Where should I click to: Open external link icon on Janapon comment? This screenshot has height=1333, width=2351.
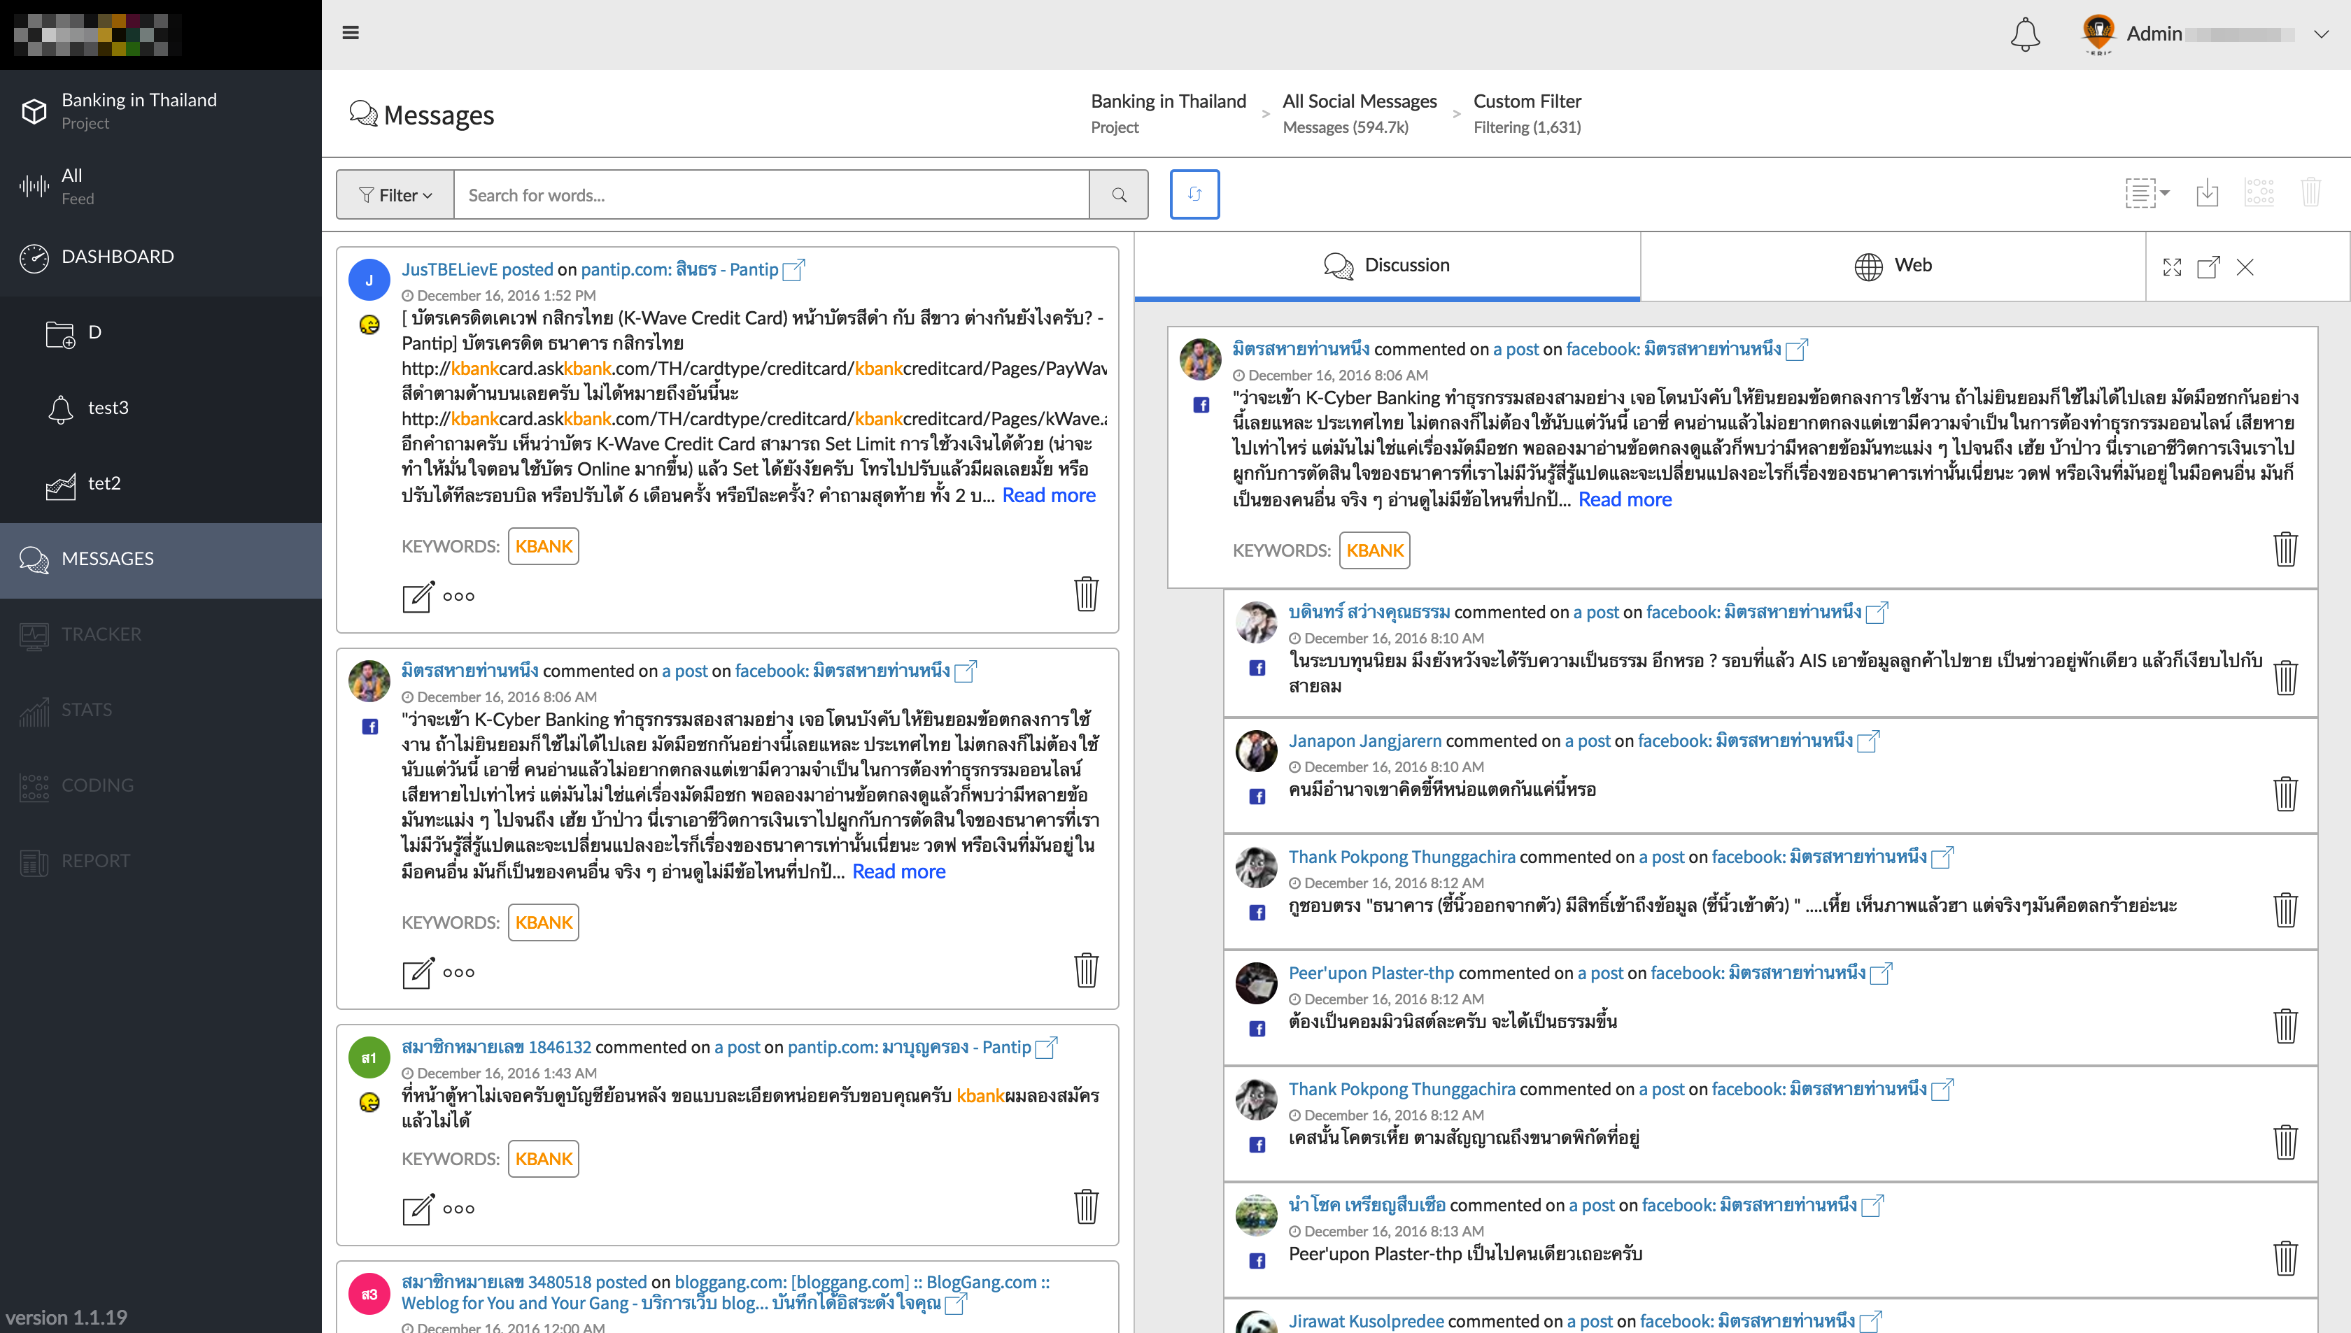(1868, 741)
